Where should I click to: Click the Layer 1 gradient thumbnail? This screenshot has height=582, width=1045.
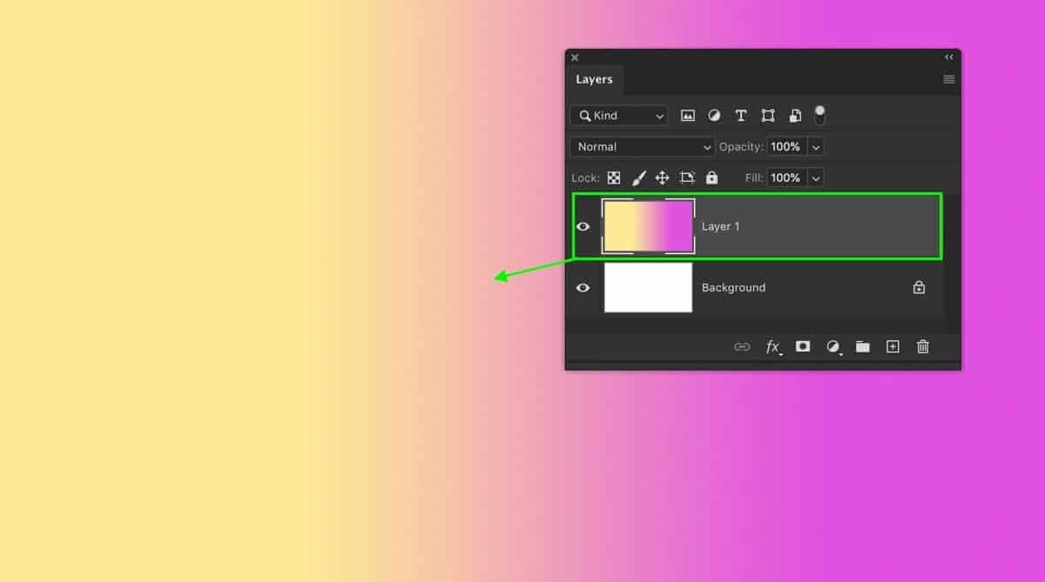648,226
